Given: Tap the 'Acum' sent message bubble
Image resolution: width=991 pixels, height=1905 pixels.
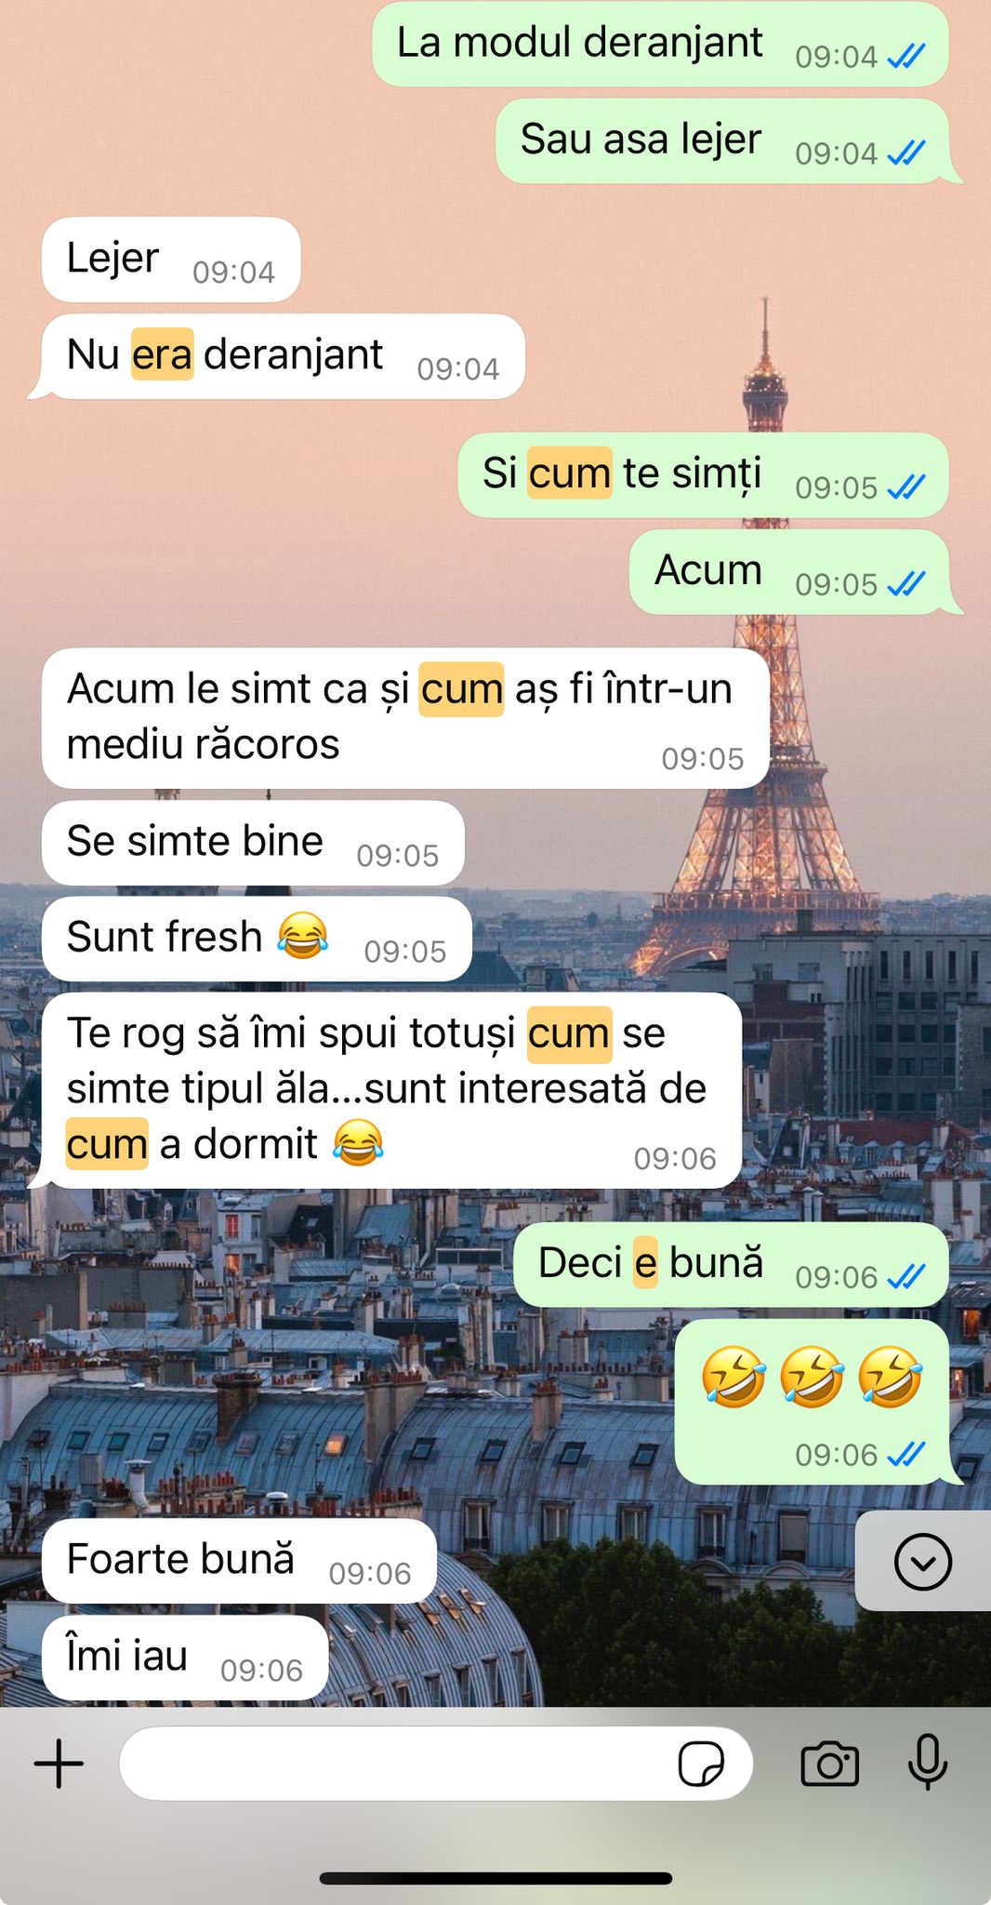Looking at the screenshot, I should [x=789, y=572].
